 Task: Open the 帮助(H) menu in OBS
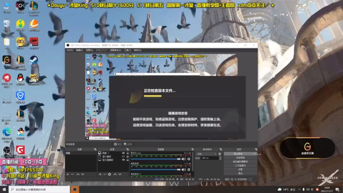pos(137,50)
